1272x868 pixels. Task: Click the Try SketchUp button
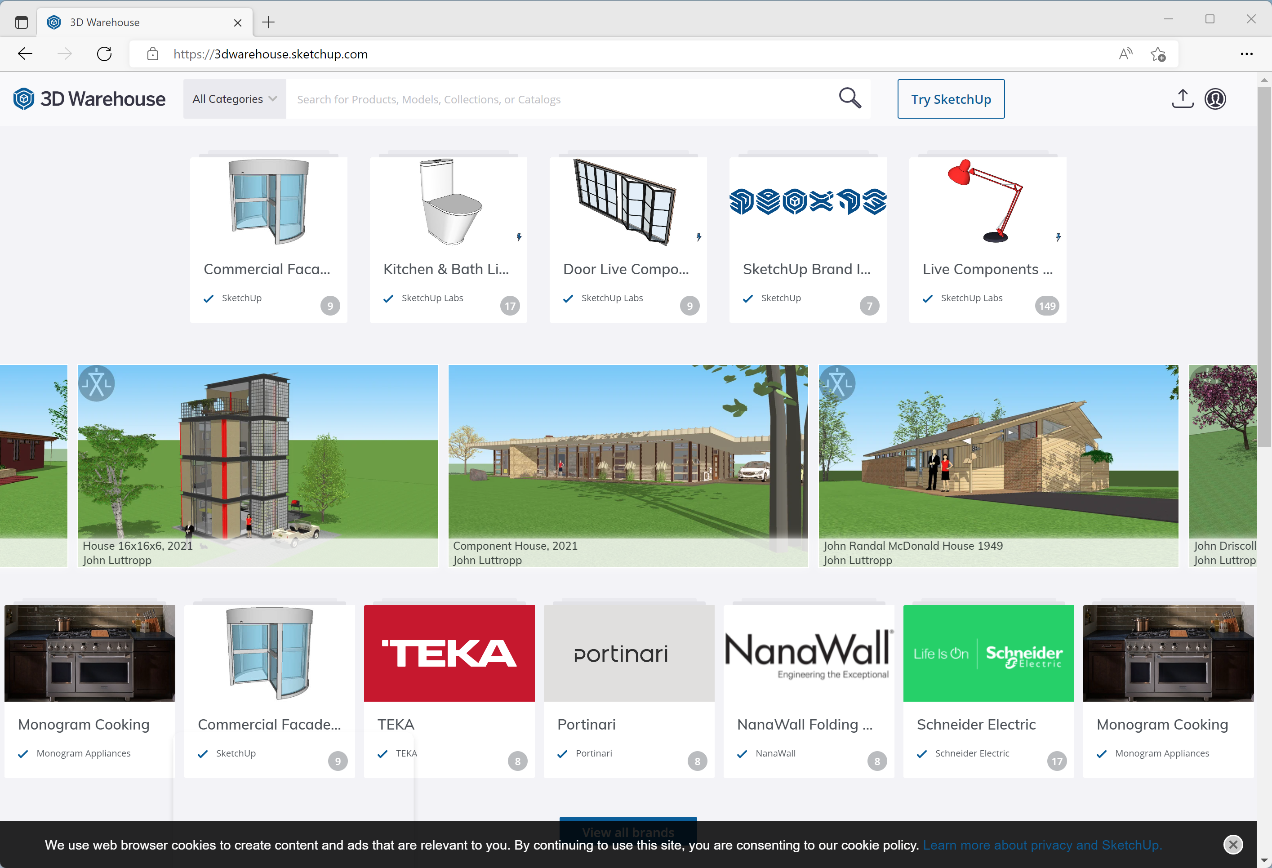951,98
